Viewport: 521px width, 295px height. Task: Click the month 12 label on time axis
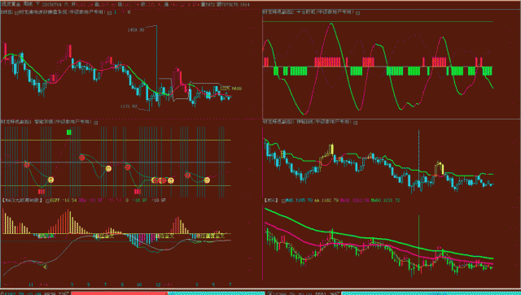pyautogui.click(x=159, y=284)
